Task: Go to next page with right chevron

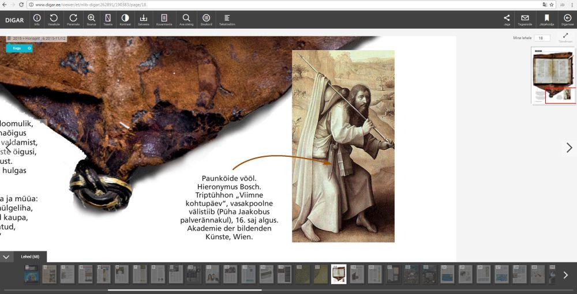Action: click(569, 148)
